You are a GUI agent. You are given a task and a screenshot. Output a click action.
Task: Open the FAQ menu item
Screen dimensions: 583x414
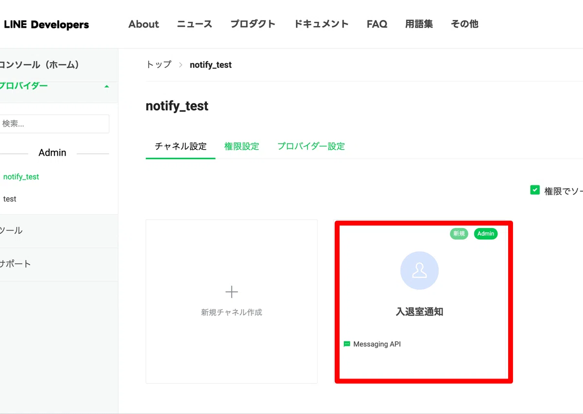click(377, 24)
